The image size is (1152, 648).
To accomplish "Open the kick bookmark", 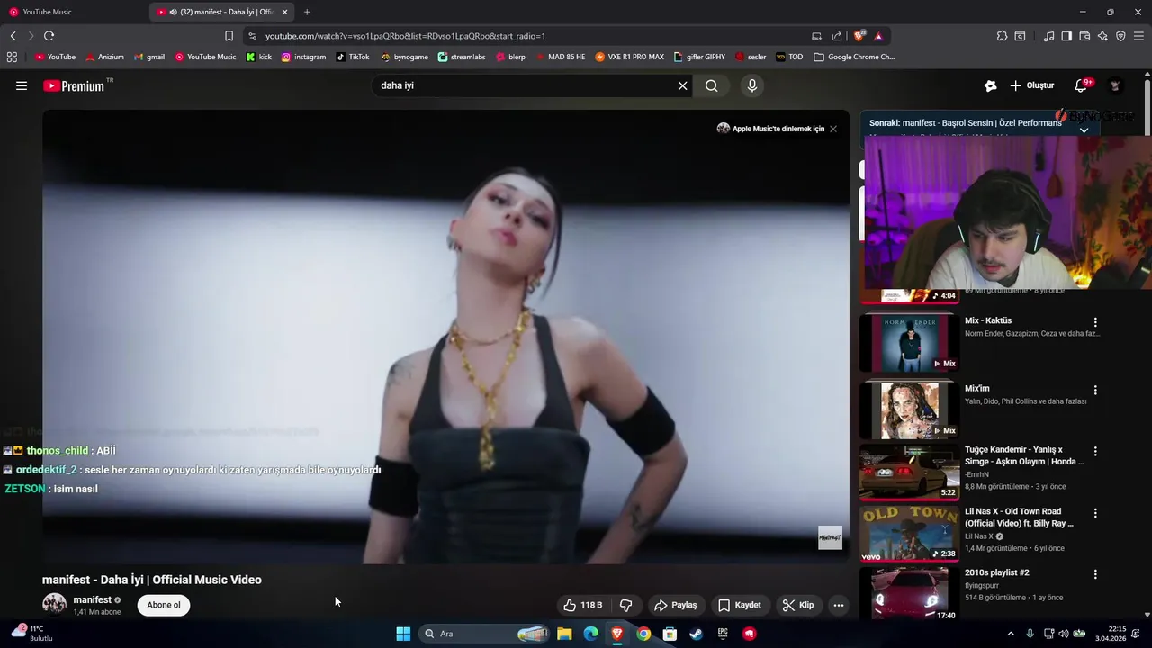I will point(259,57).
